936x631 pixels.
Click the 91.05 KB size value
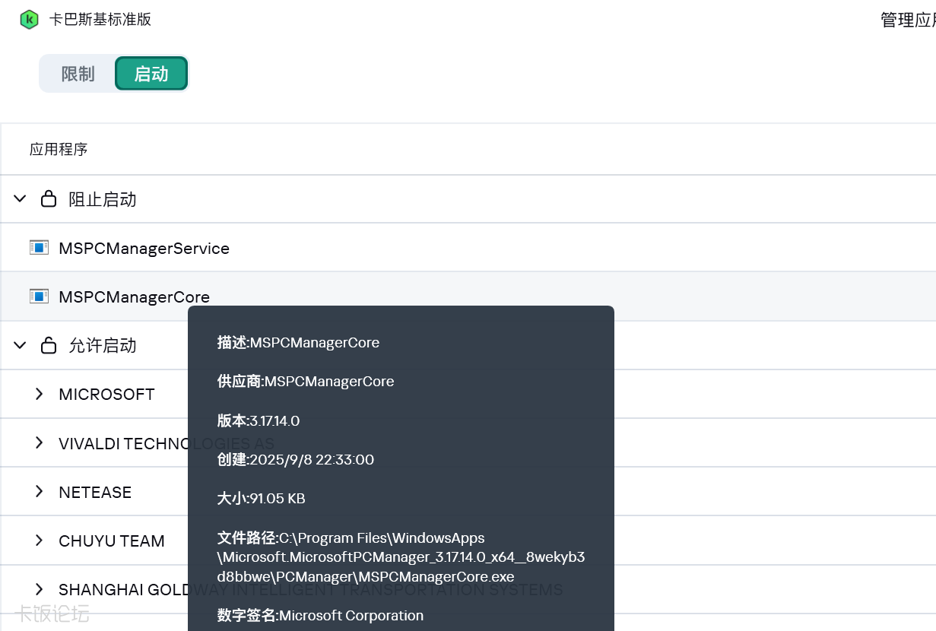coord(278,498)
